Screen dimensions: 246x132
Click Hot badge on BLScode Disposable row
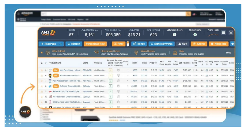tap(56, 86)
